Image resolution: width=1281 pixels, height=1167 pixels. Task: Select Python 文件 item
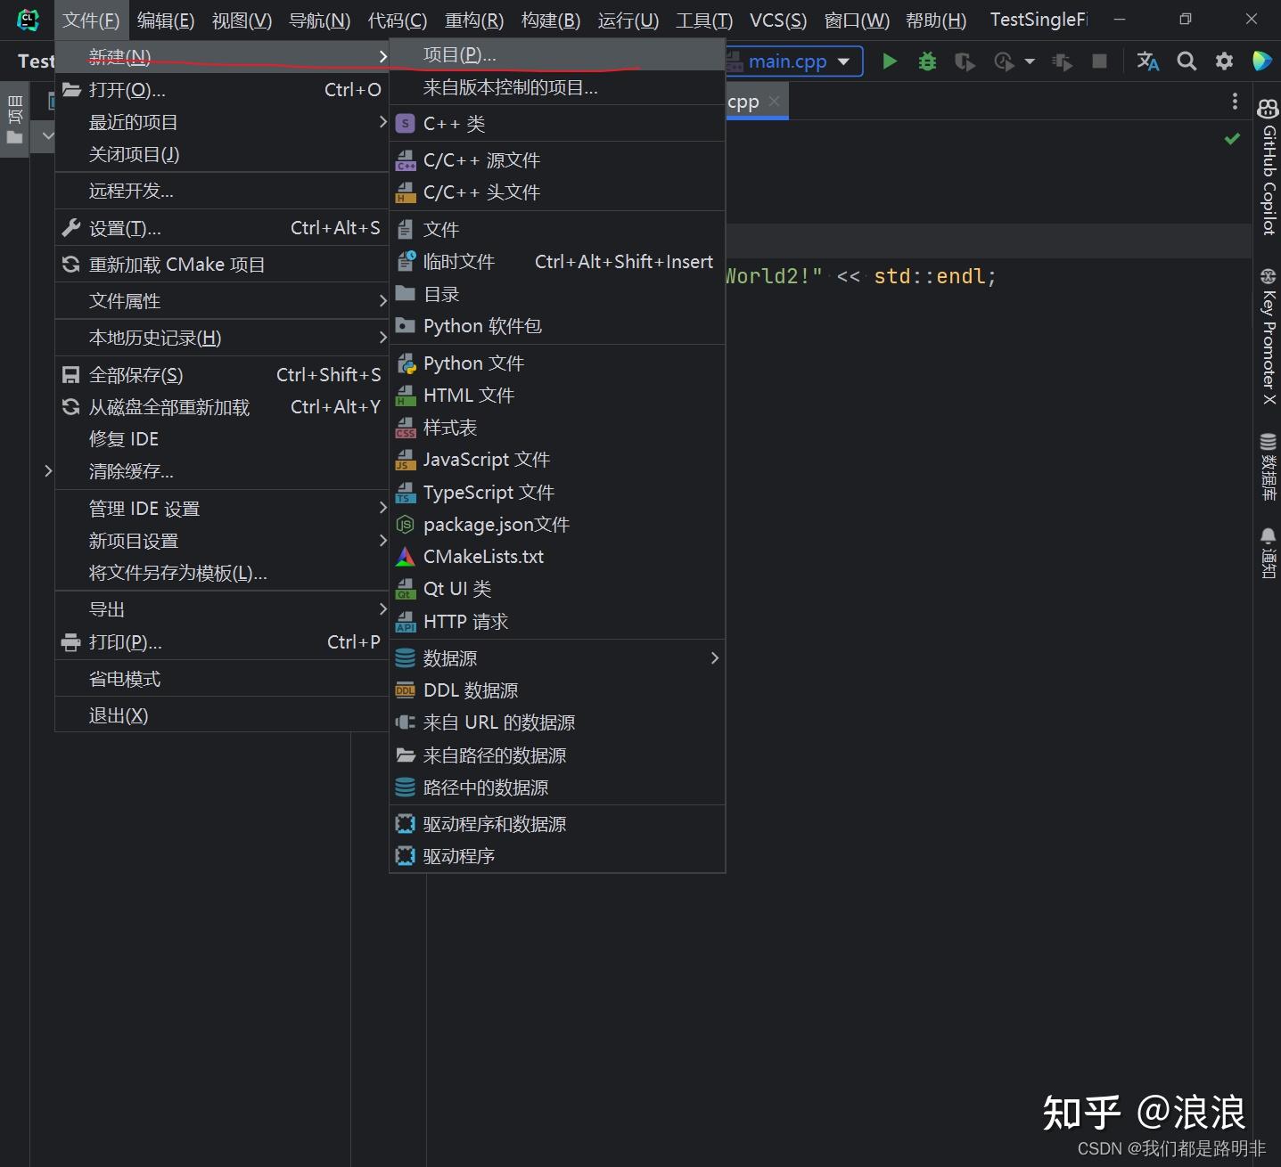point(557,363)
